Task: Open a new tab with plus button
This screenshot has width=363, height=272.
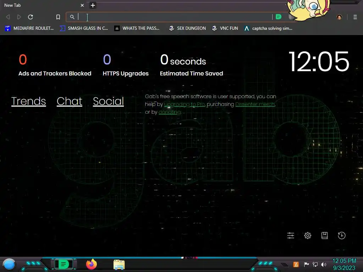Action: pos(93,5)
